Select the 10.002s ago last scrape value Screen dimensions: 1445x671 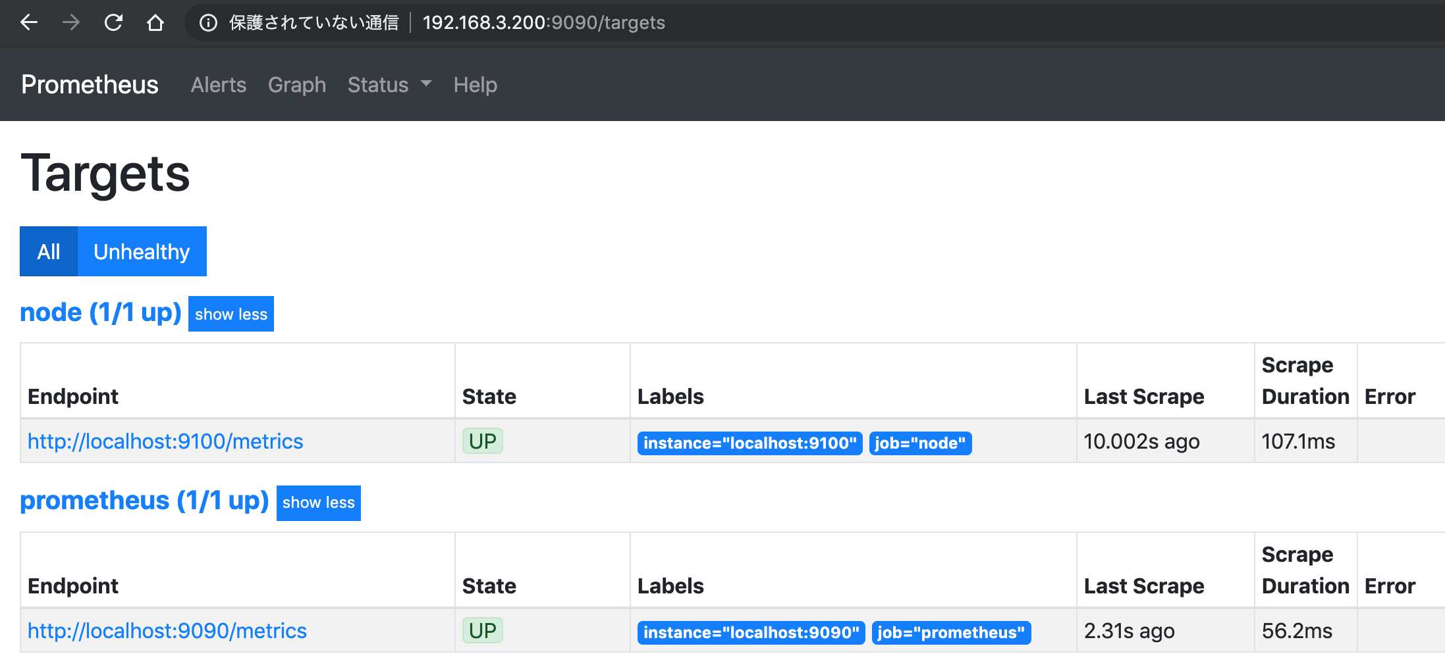pos(1142,441)
